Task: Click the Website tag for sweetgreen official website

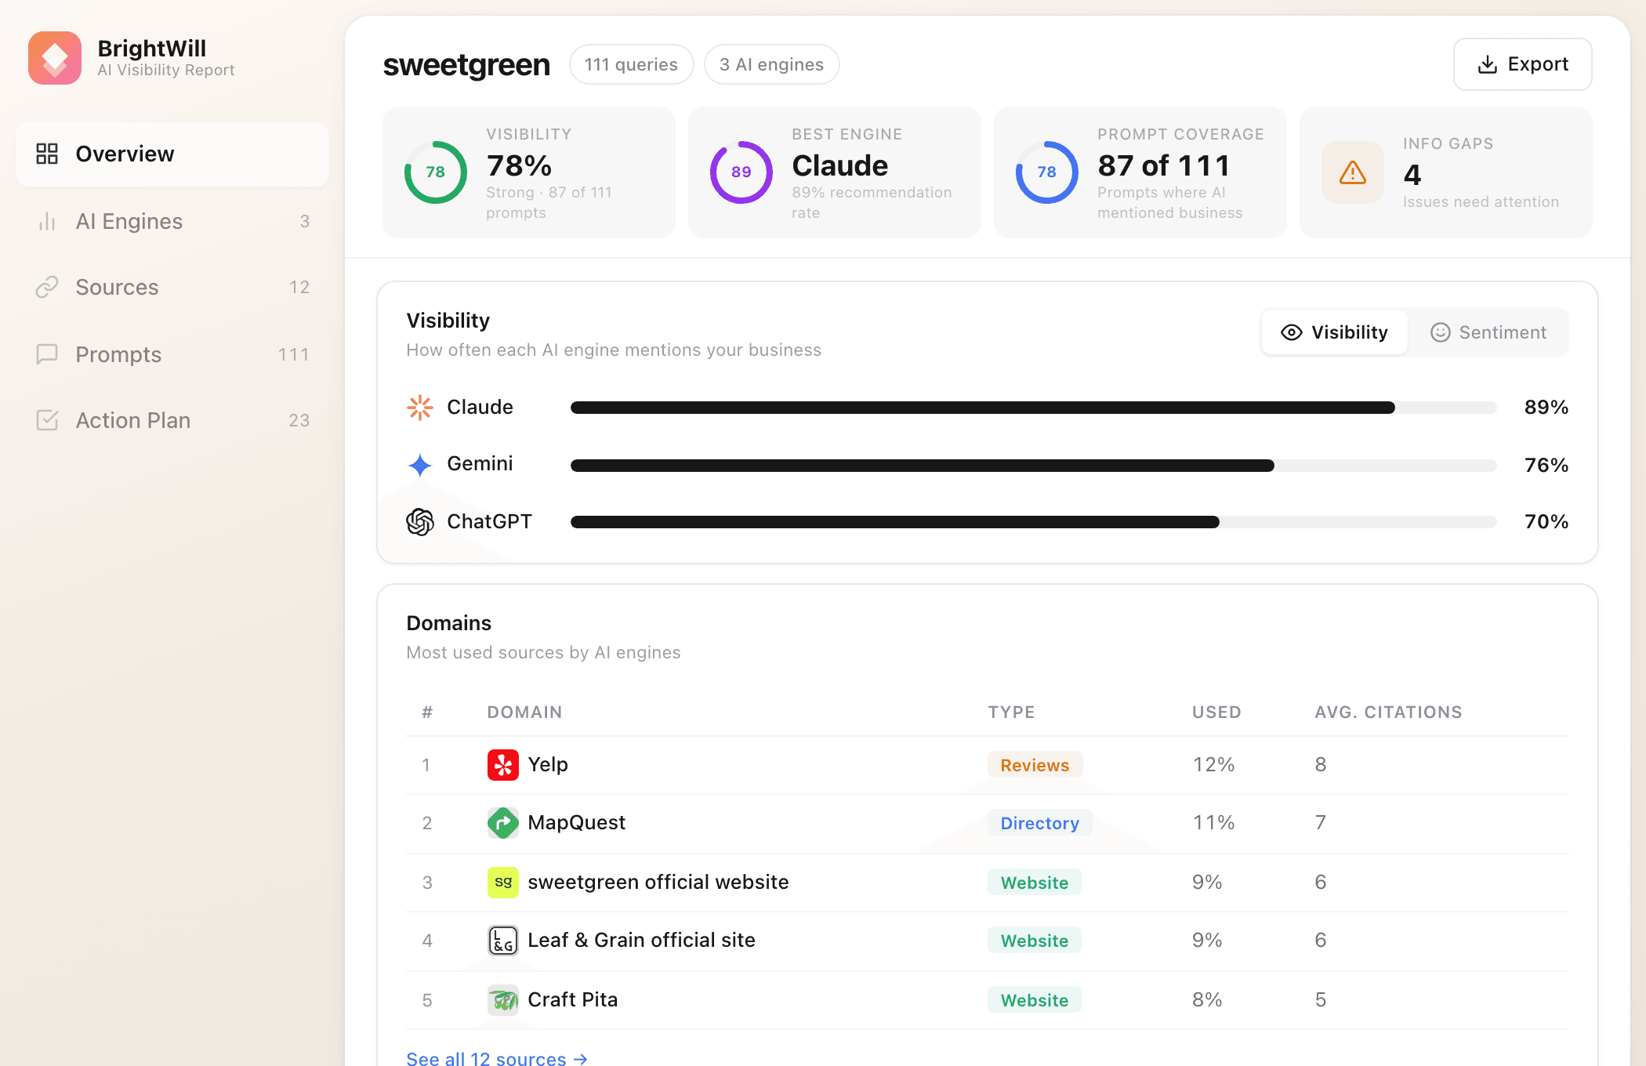Action: tap(1035, 883)
